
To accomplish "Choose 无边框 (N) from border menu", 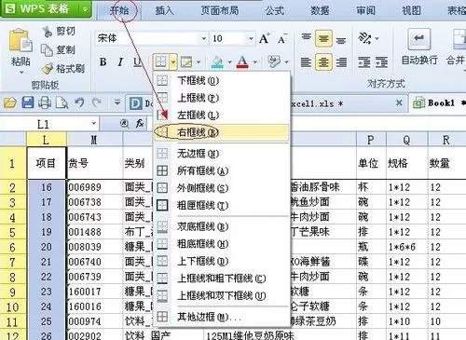I will point(222,154).
